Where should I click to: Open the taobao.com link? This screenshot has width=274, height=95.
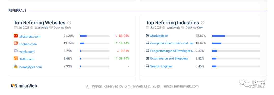point(28,44)
